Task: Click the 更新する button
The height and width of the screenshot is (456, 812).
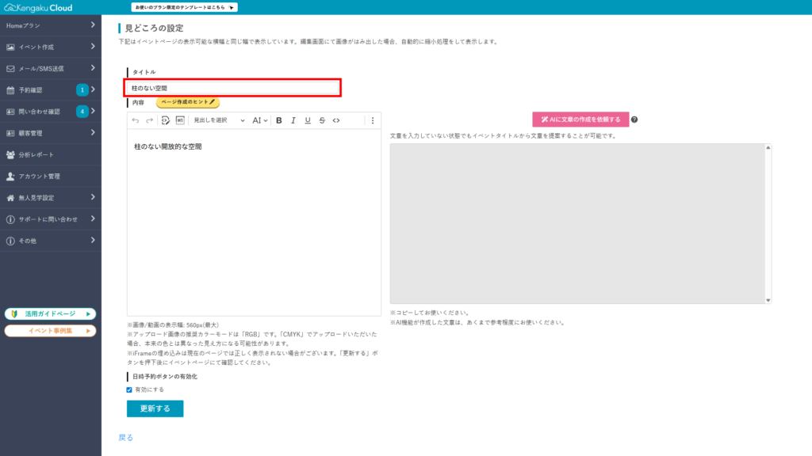Action: tap(155, 408)
